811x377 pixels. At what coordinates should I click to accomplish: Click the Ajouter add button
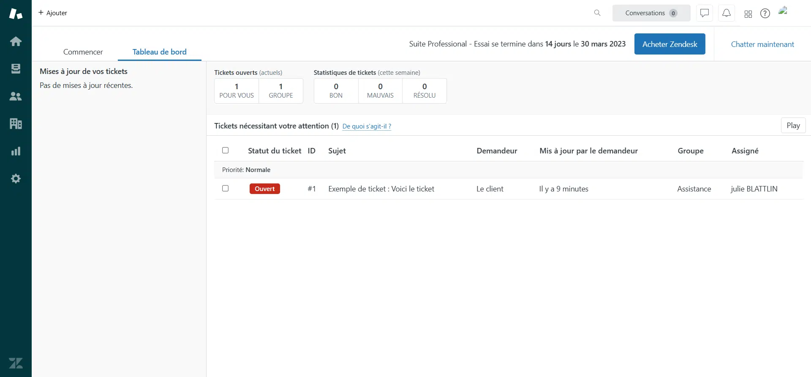(53, 13)
